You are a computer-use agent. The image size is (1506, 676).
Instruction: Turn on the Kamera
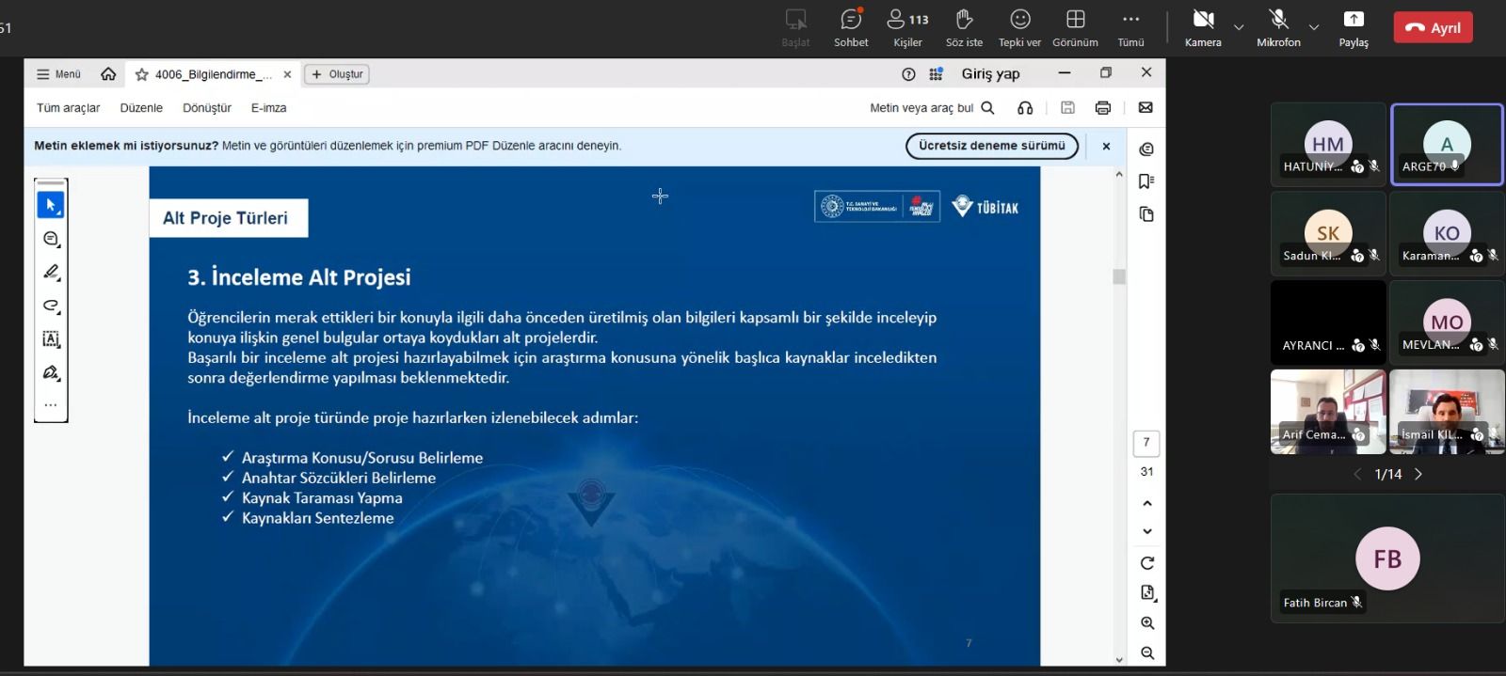1203,27
